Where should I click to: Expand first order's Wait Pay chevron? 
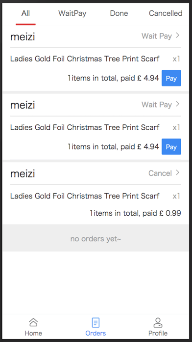(x=178, y=35)
